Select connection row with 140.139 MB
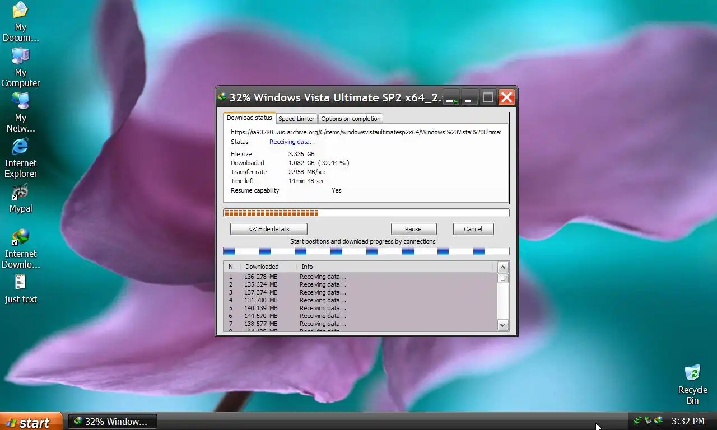 pyautogui.click(x=360, y=308)
